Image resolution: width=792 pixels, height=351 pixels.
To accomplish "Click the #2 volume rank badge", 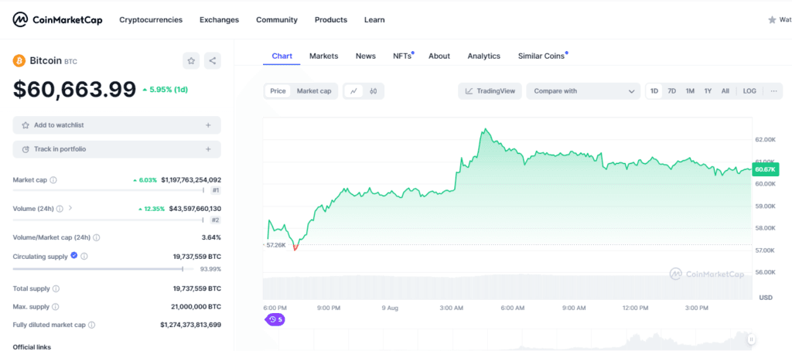I will [216, 220].
